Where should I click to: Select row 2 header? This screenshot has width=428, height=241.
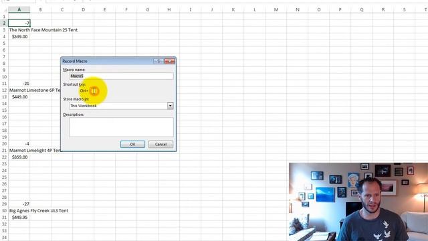[4, 23]
